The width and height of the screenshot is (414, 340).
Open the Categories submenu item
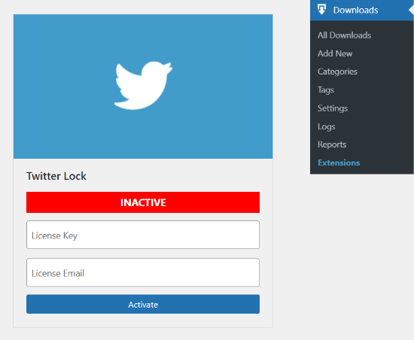(337, 71)
